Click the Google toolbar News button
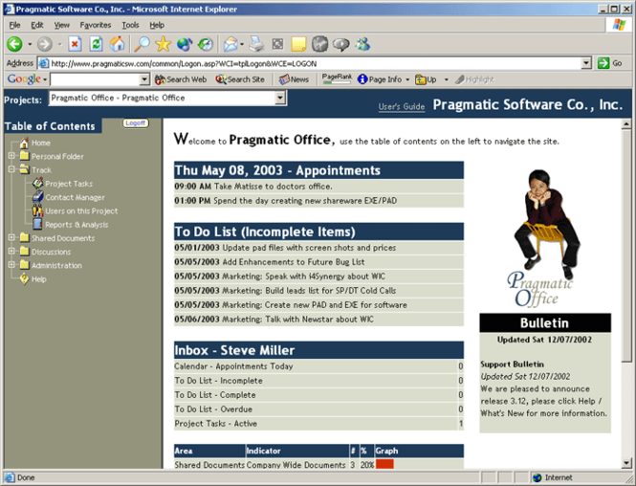The width and height of the screenshot is (636, 486). 294,79
